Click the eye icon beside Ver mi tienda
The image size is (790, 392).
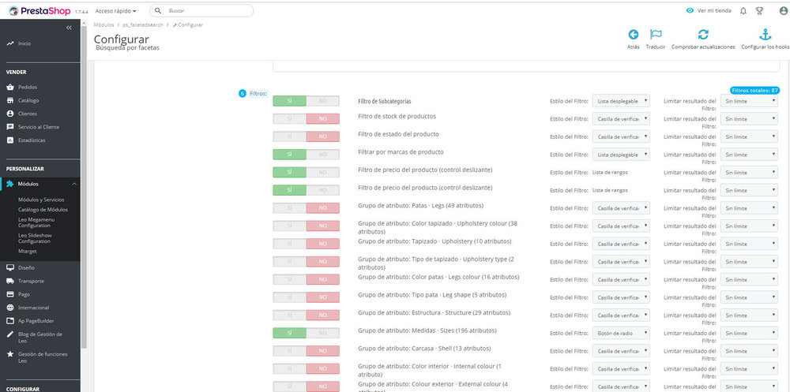pyautogui.click(x=690, y=10)
